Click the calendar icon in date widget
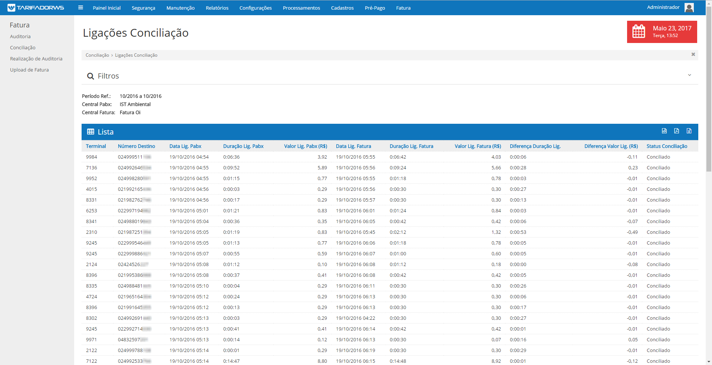 point(639,31)
